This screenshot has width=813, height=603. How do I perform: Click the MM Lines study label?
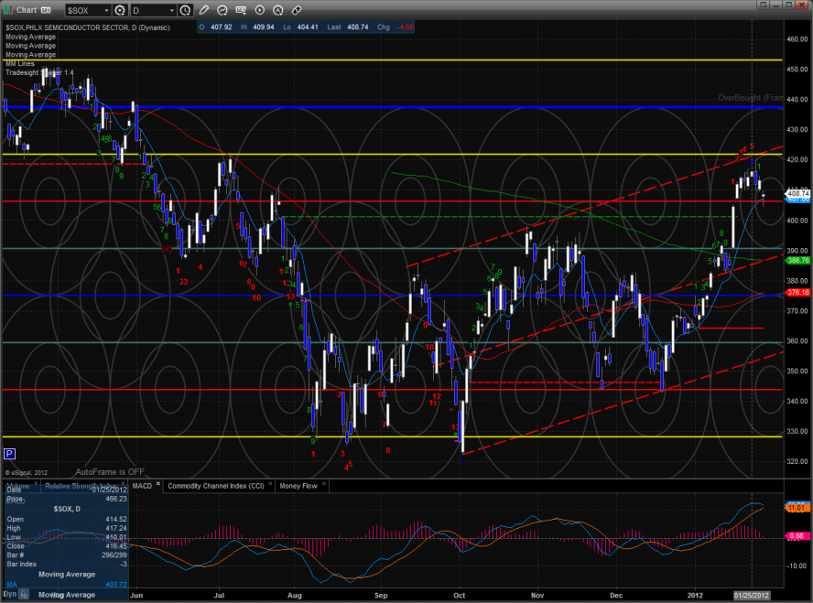click(20, 64)
